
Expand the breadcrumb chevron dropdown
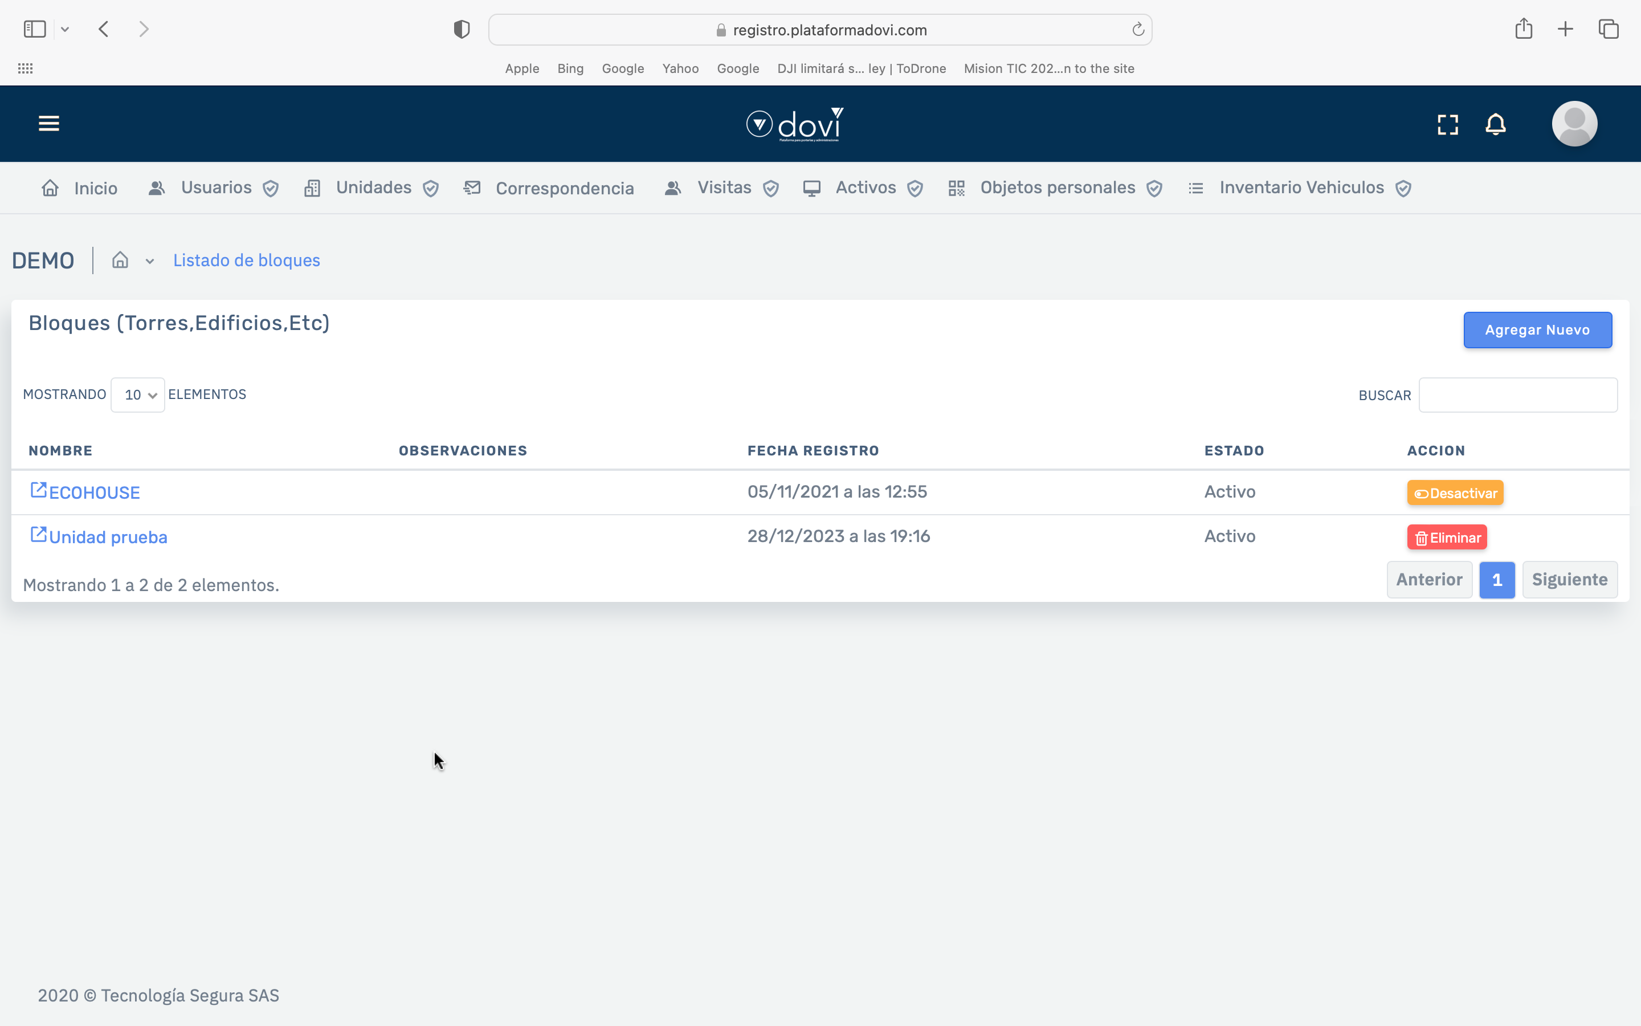(x=150, y=261)
